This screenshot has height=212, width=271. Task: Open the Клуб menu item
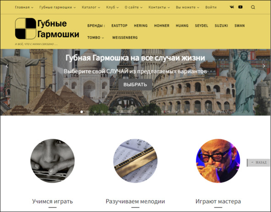112,7
